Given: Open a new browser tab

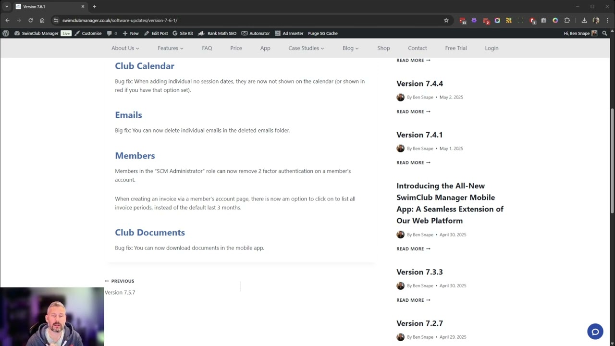Looking at the screenshot, I should tap(94, 7).
